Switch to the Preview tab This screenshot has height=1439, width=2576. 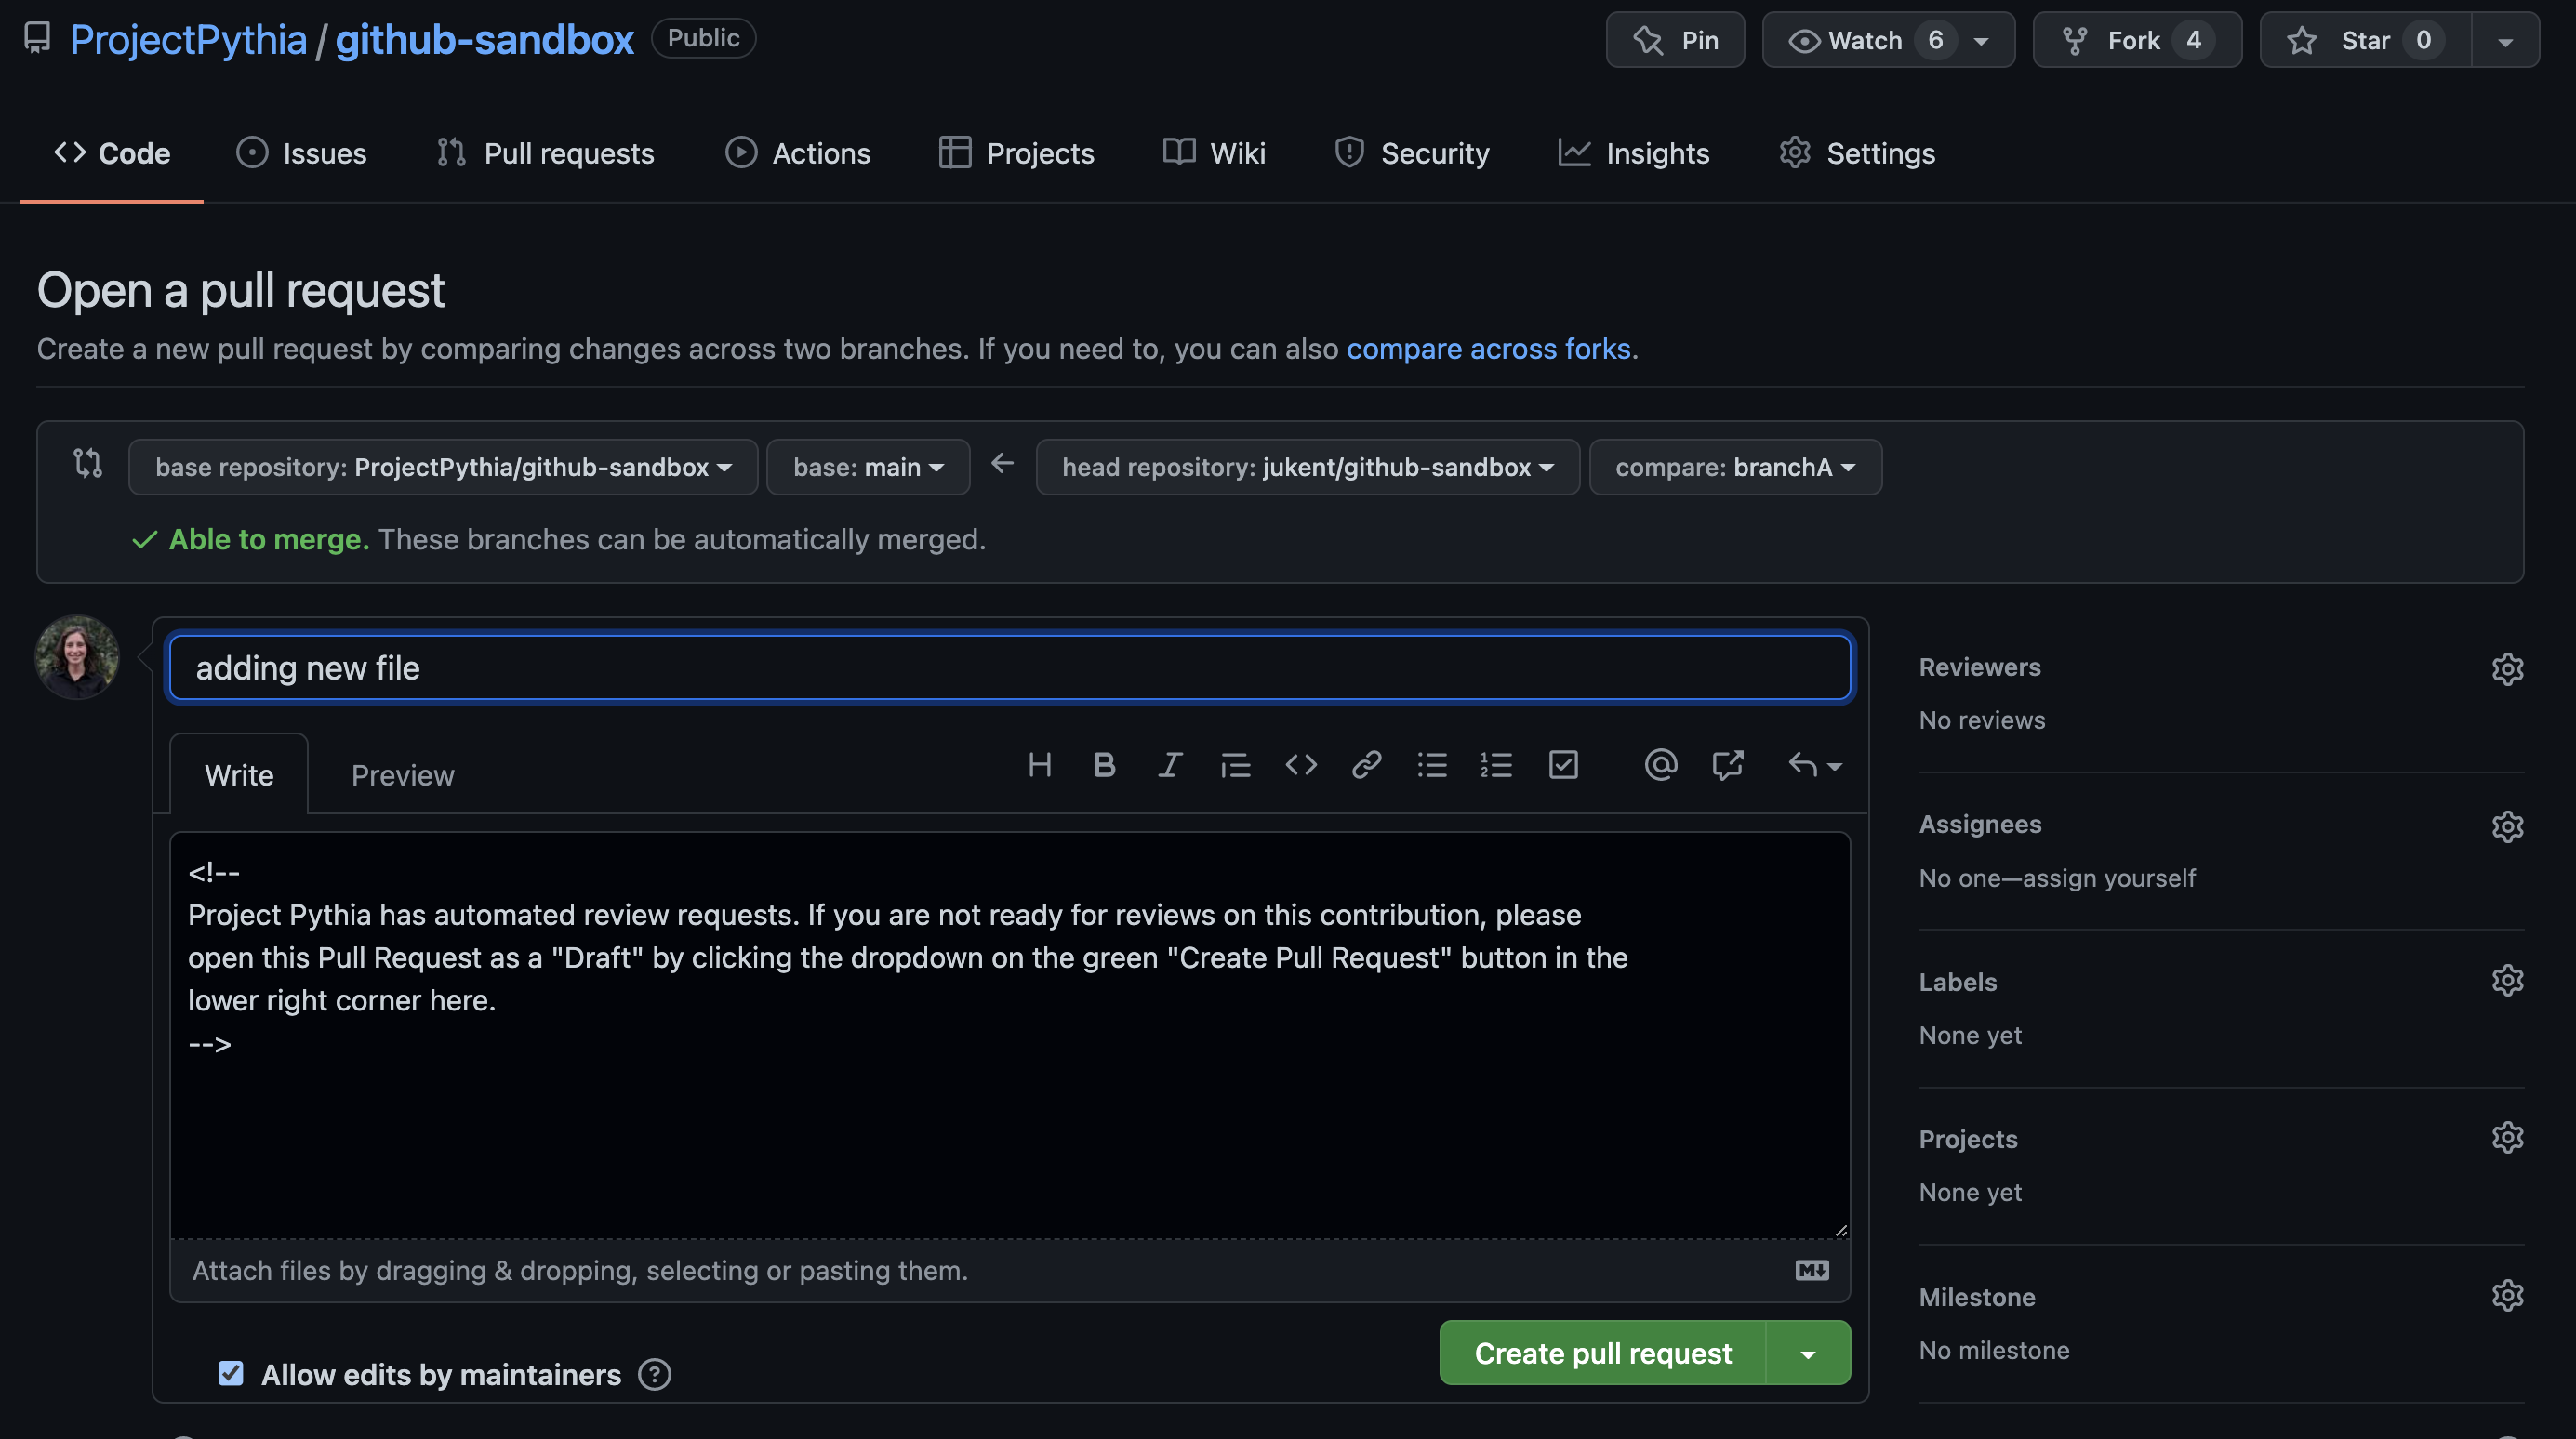pos(402,775)
